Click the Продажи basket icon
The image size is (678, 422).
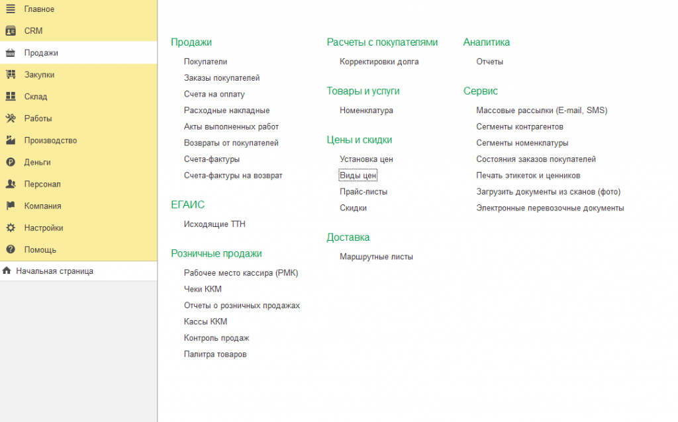pos(11,53)
